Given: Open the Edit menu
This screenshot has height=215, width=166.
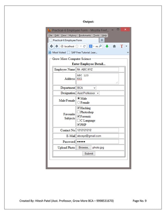Looking at the screenshot, I should tap(57, 35).
